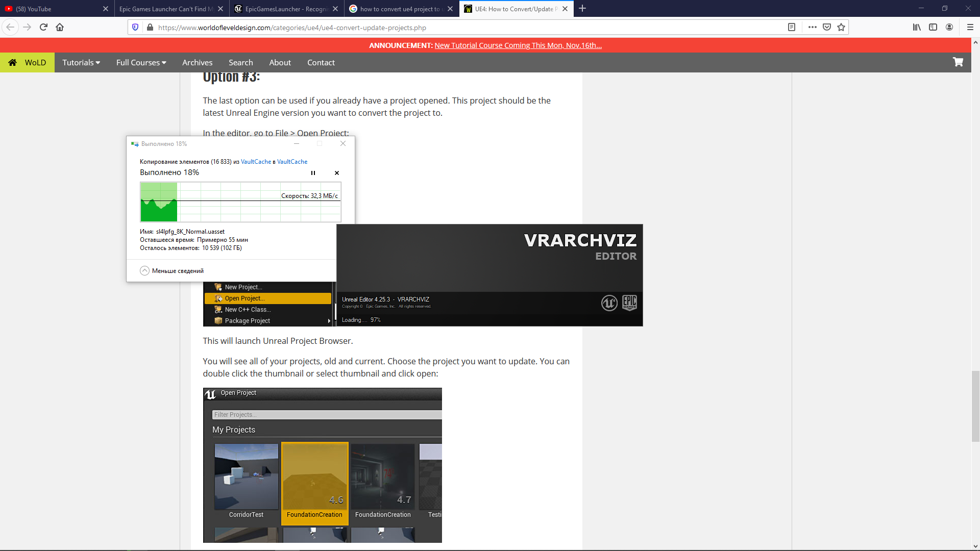Viewport: 980px width, 551px height.
Task: Open the Archives menu item
Action: click(x=198, y=62)
